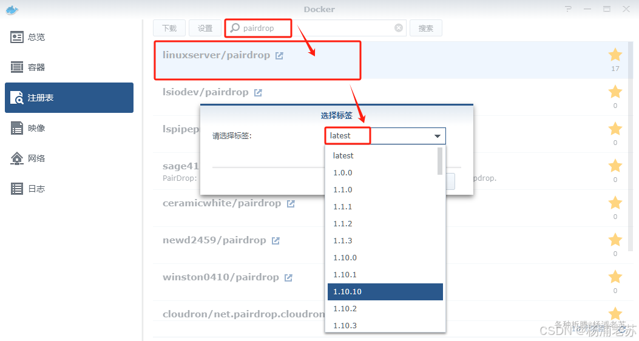Click the 搜索 search button
The image size is (639, 341).
point(426,28)
